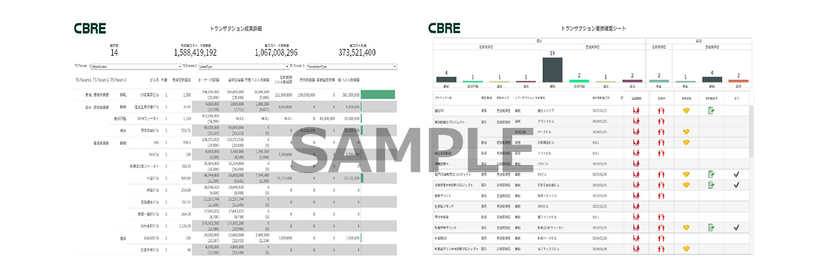
Task: Click the yellow handshake icon in 越谷SO row
Action: (x=686, y=110)
